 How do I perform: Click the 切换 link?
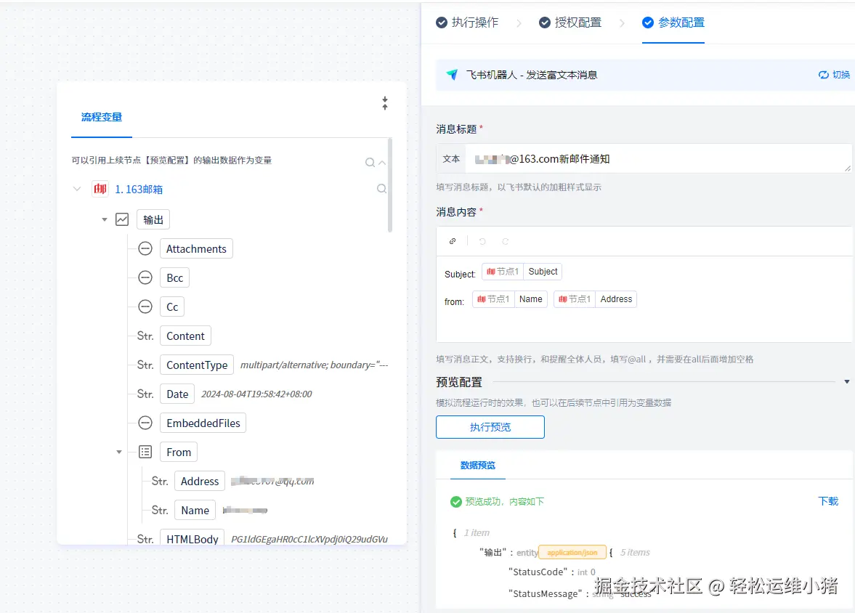834,75
